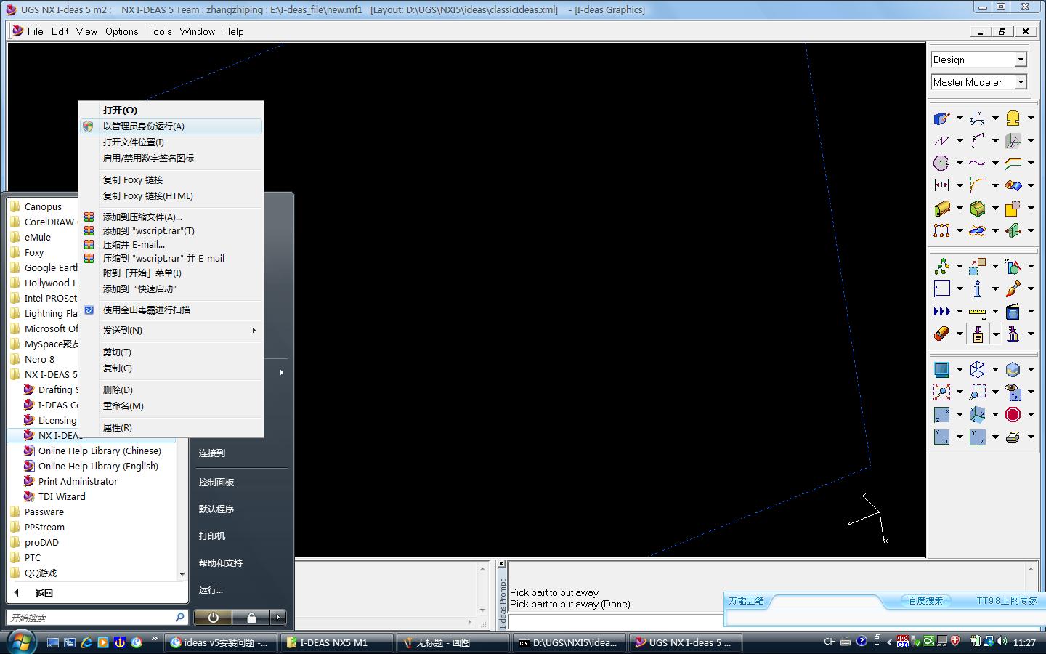Select the Extrude tool icon
Screen dimensions: 1046x654
pos(942,209)
